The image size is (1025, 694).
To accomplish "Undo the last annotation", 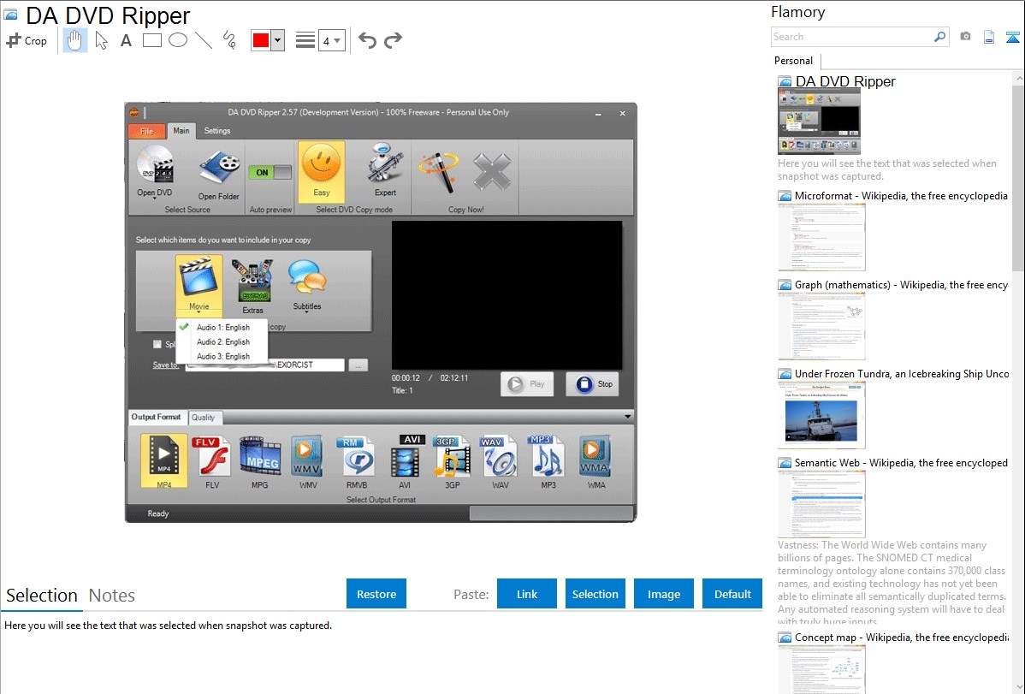I will tap(367, 40).
